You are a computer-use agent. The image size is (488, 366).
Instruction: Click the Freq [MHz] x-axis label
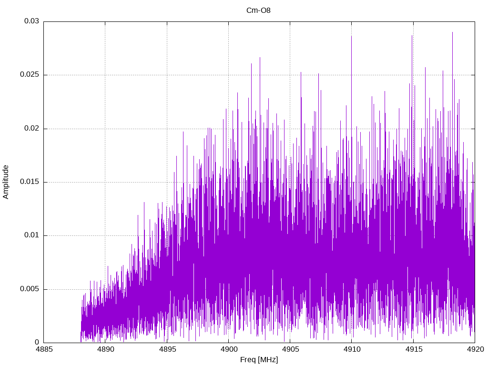[259, 360]
